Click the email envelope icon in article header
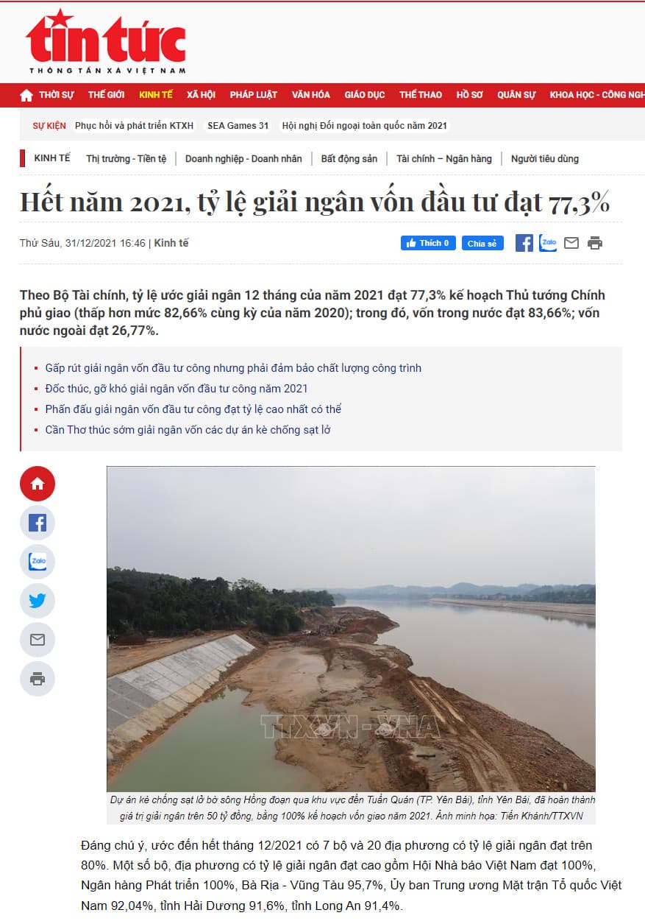The height and width of the screenshot is (921, 645). 571,243
